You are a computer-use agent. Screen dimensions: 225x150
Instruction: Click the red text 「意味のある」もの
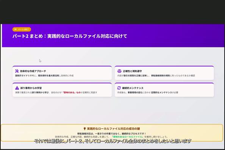coord(71,92)
